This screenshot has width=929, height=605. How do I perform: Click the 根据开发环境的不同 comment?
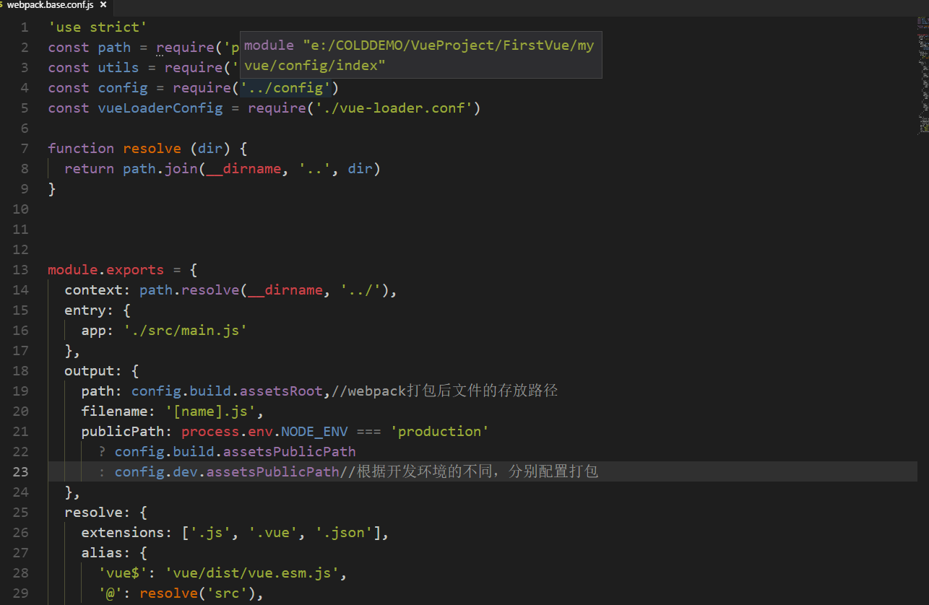click(x=469, y=471)
